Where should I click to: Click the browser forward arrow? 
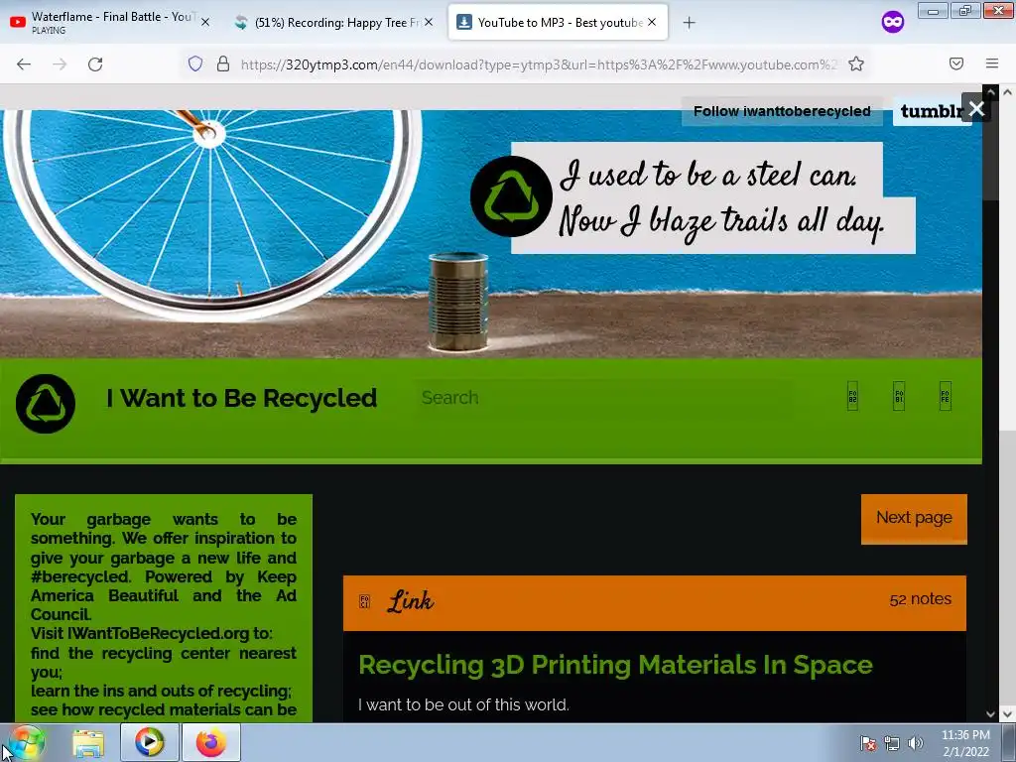pyautogui.click(x=60, y=64)
